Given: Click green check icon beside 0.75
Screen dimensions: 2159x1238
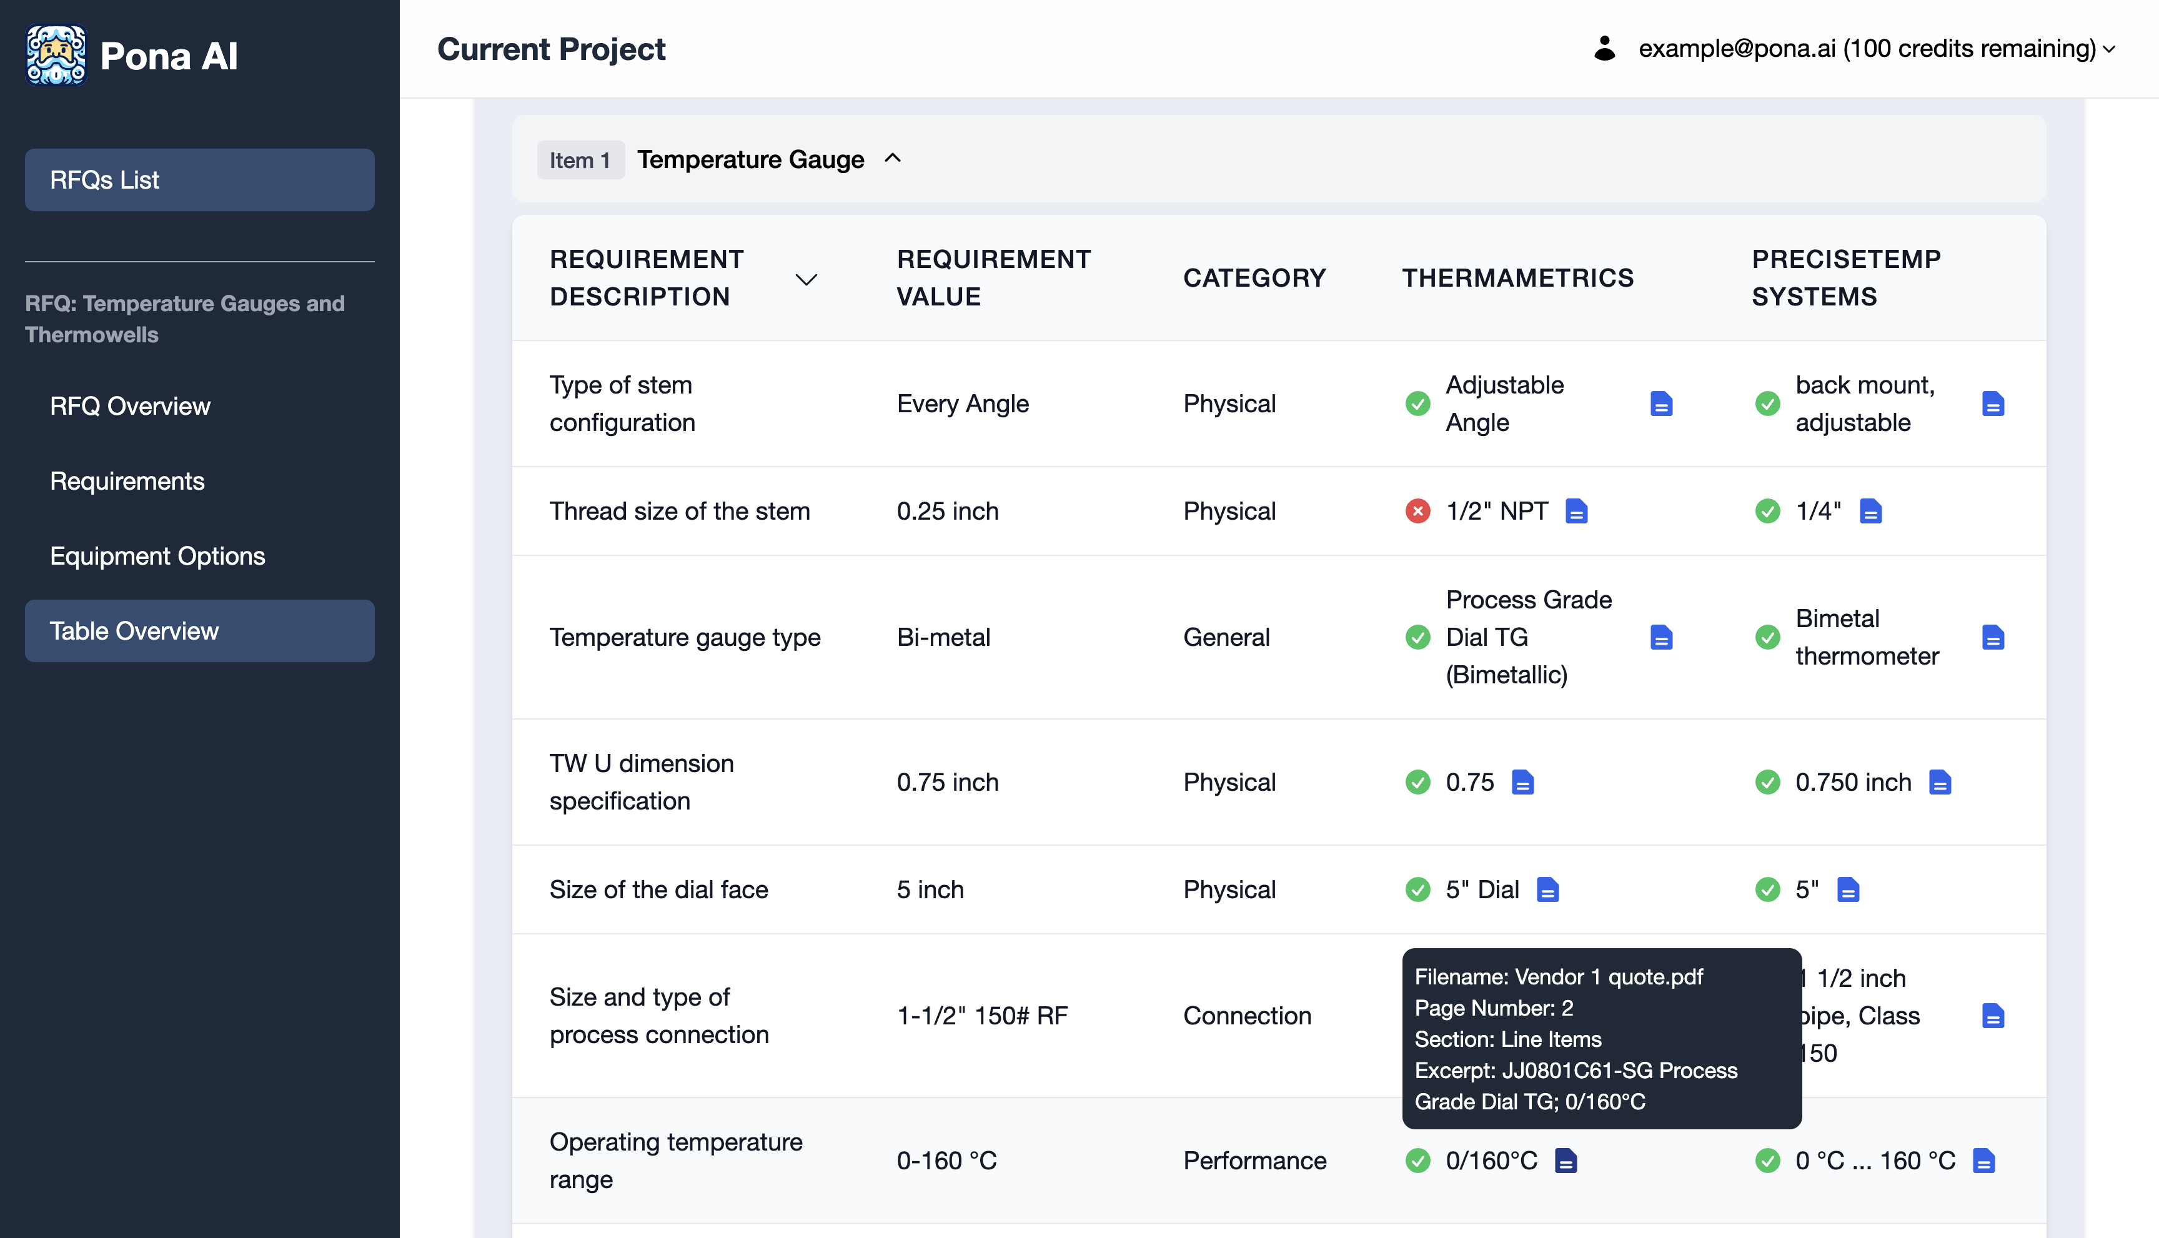Looking at the screenshot, I should (x=1417, y=782).
